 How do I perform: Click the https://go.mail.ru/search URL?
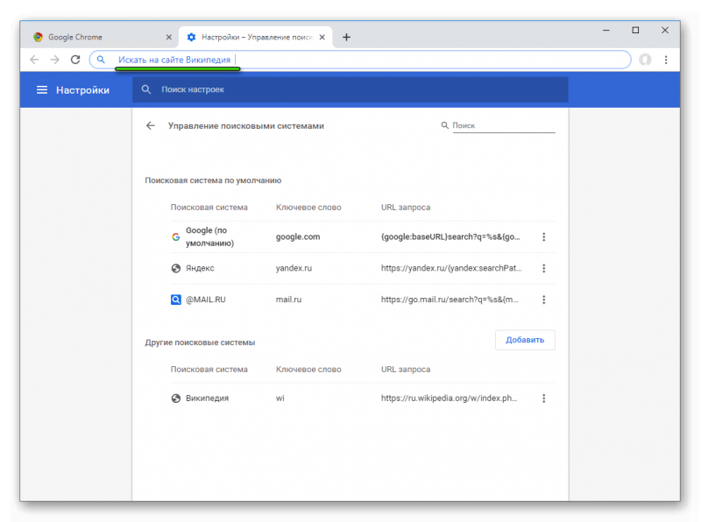click(450, 300)
